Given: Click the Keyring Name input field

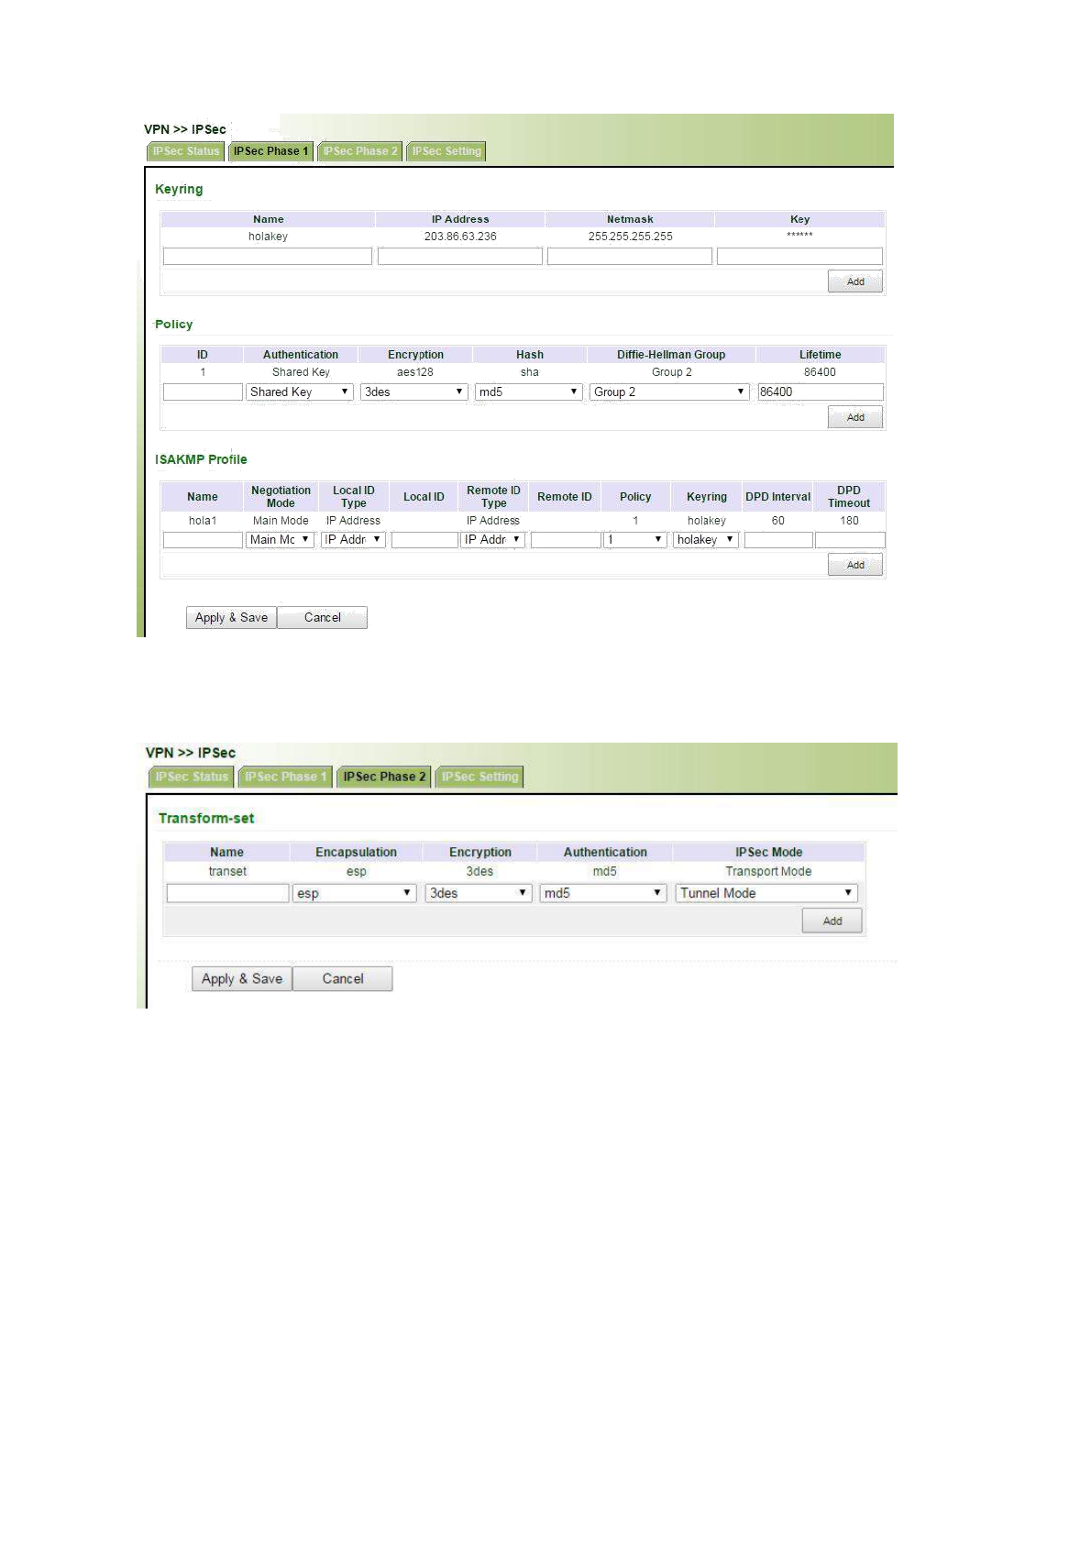Looking at the screenshot, I should tap(268, 256).
